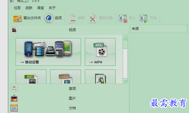
Task: Expand the 音频 category
Action: pos(69,89)
